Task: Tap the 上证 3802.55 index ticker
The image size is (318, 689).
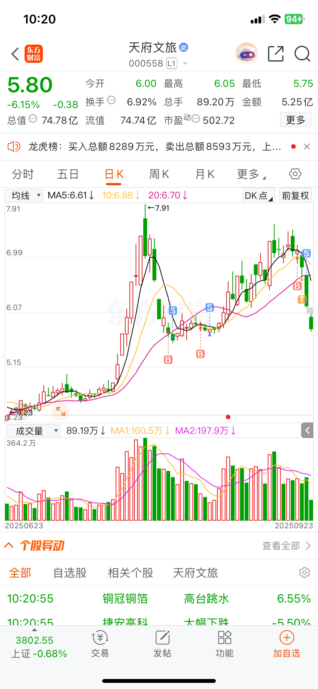Action: point(38,647)
